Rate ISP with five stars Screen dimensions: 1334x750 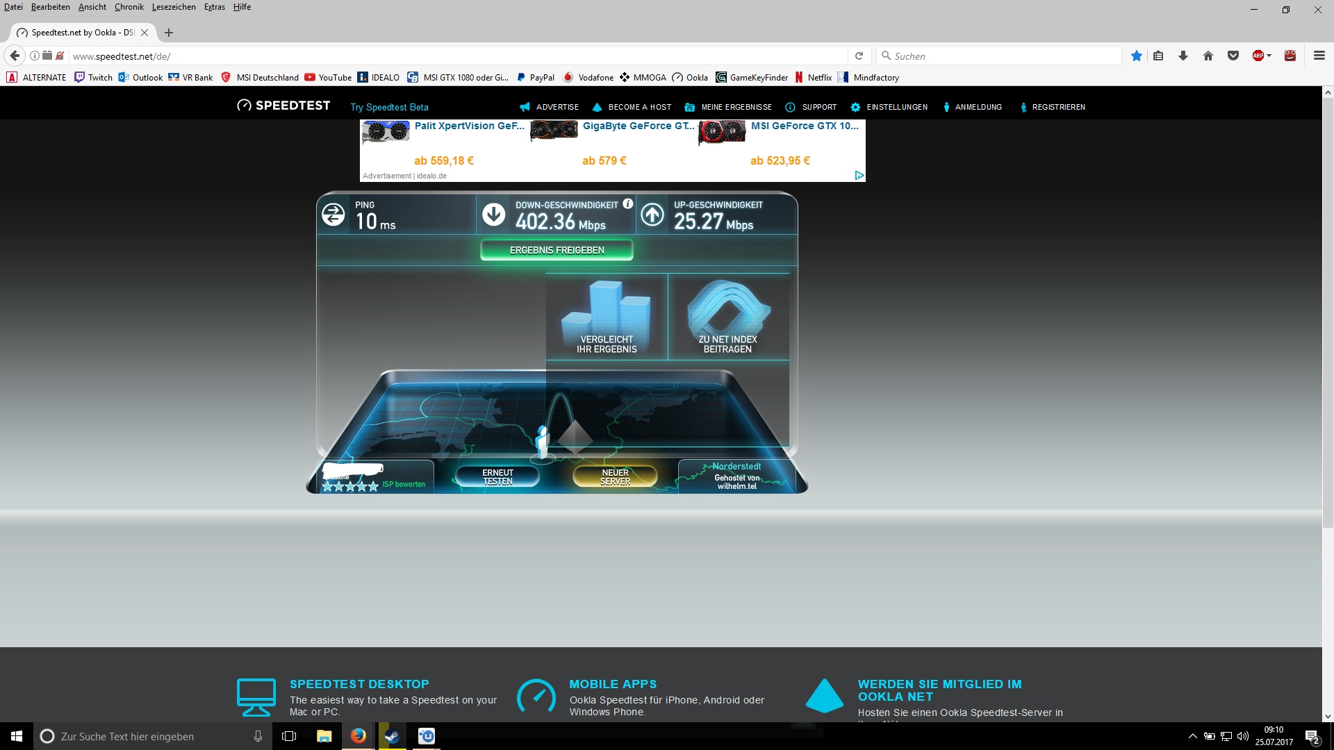pos(374,486)
